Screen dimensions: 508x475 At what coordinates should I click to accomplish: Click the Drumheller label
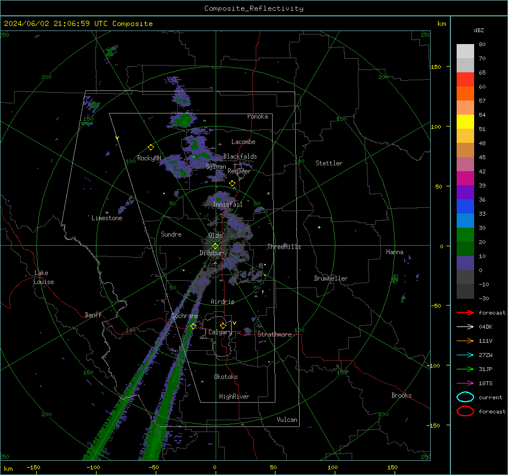pyautogui.click(x=331, y=278)
